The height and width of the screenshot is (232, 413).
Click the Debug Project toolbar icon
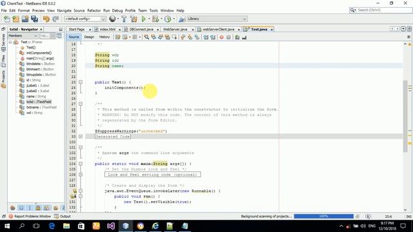pos(156,19)
